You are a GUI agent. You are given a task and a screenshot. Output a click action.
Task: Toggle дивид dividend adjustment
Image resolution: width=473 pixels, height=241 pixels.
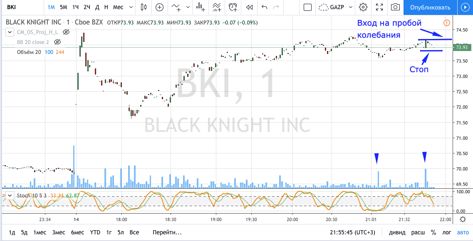(397, 233)
